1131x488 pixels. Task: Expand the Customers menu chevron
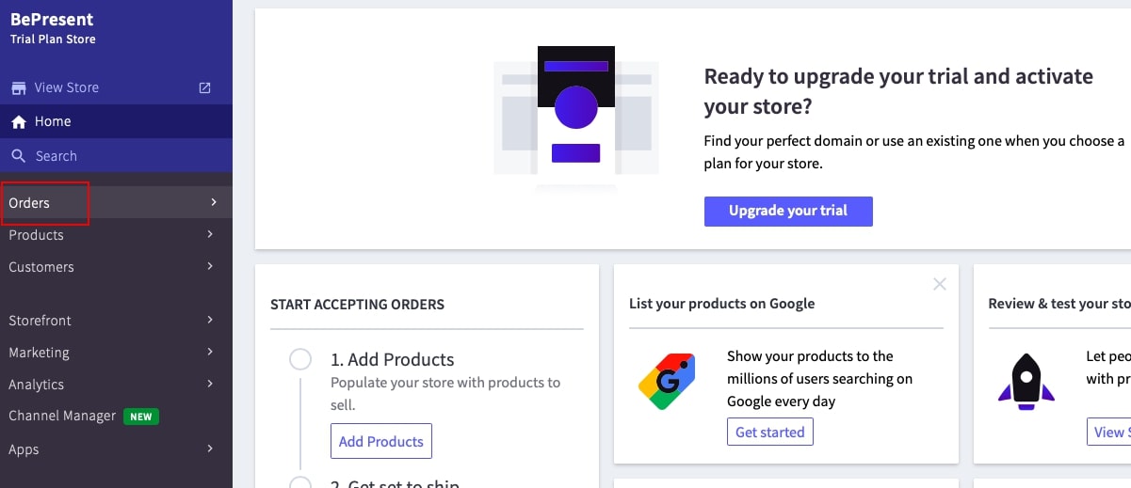click(x=210, y=267)
